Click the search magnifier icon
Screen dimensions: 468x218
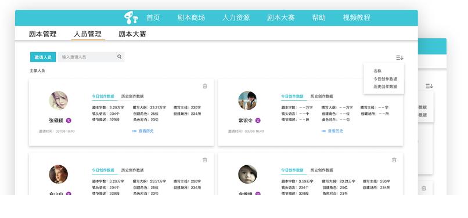tap(120, 57)
